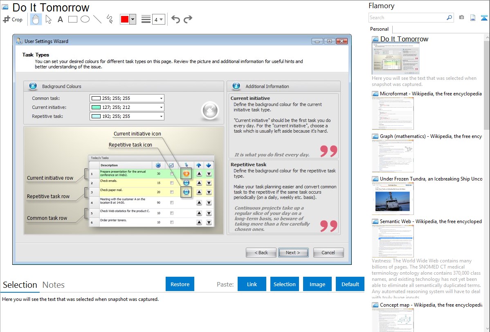Screen dimensions: 490x332
Task: Tick checkbox for Order printer toners row
Action: point(171,222)
